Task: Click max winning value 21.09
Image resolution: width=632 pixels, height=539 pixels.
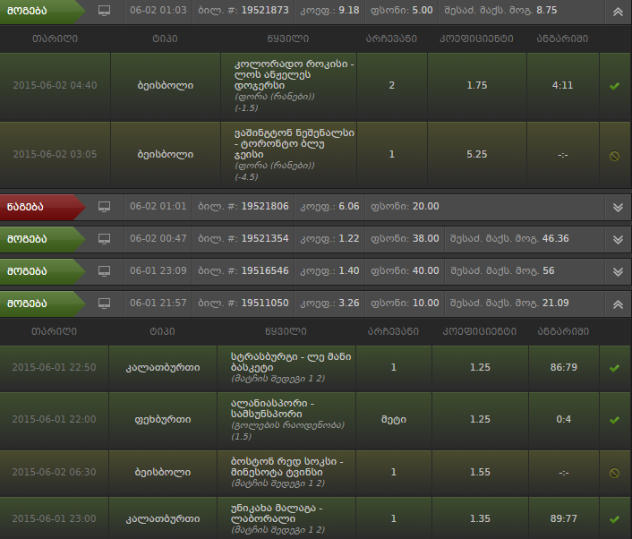Action: 555,304
